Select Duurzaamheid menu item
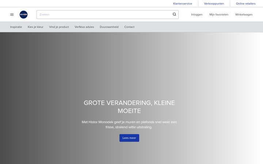Viewport: 263px width, 164px height. (x=109, y=27)
